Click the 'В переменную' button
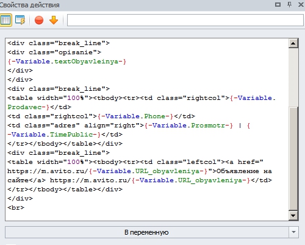The image size is (305, 245). tap(146, 232)
